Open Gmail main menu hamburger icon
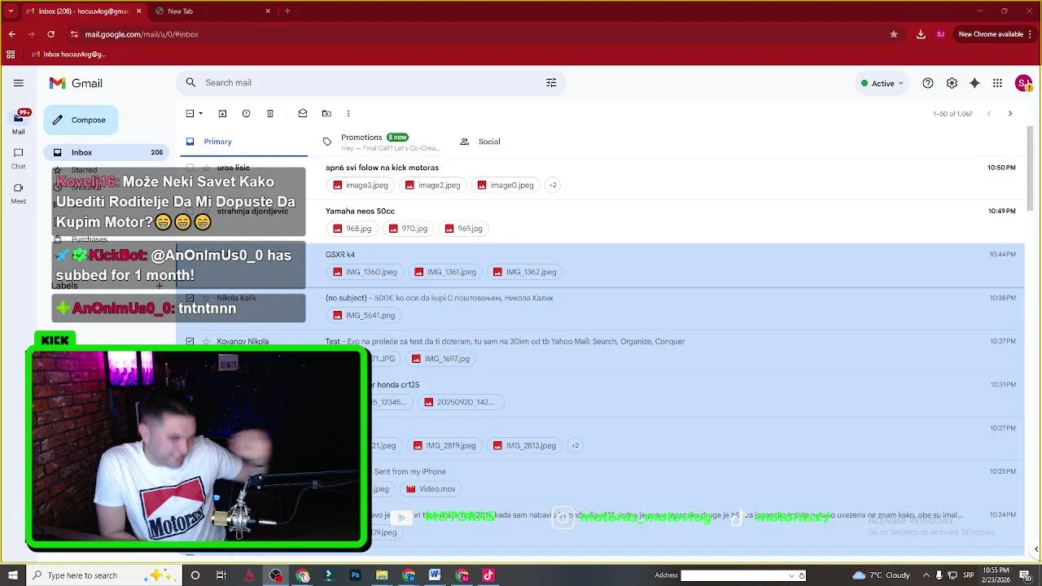Screen dimensions: 1042x586 coord(19,83)
